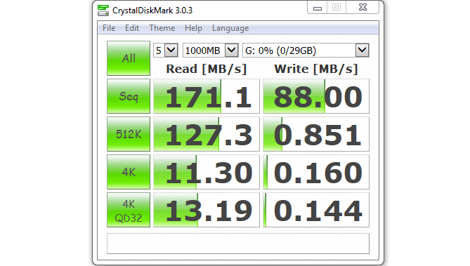
Task: Select the 4K QD32 write result 0.144
Action: pos(316,210)
